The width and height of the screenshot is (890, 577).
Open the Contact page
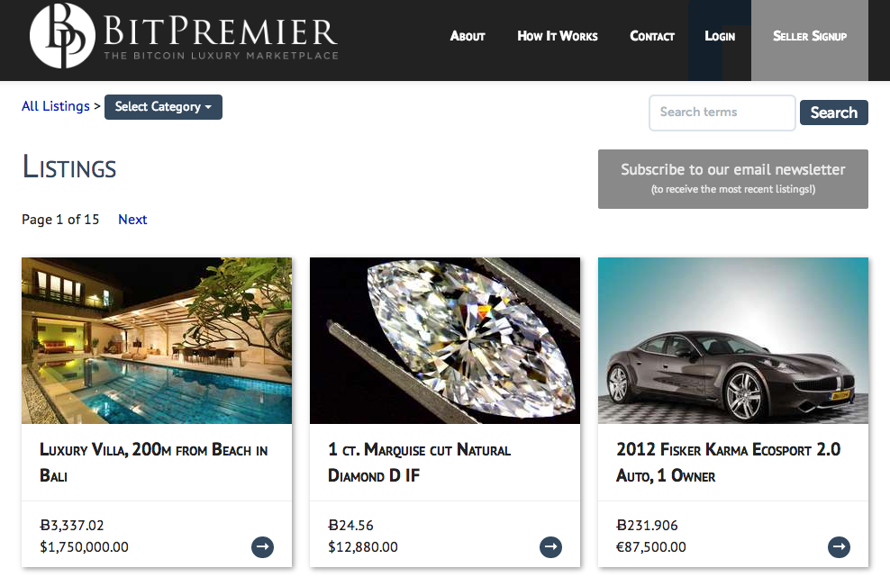coord(652,36)
